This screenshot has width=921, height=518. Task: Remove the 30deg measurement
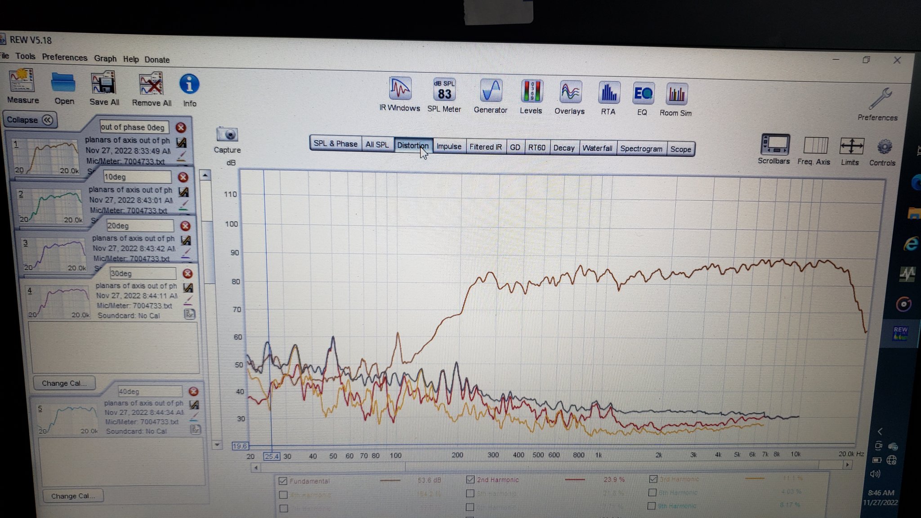188,273
